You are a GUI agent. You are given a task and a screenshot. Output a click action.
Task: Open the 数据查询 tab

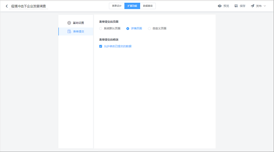pos(148,6)
